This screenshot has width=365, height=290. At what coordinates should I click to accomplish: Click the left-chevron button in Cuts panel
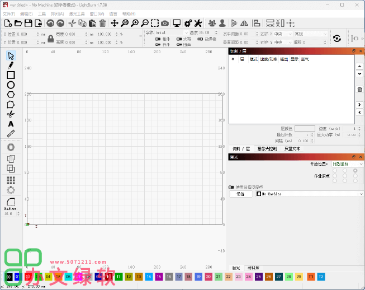359,113
